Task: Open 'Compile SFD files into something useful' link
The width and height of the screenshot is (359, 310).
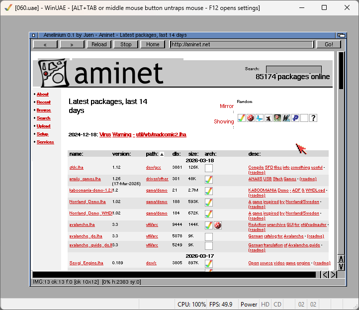Action: coord(285,168)
